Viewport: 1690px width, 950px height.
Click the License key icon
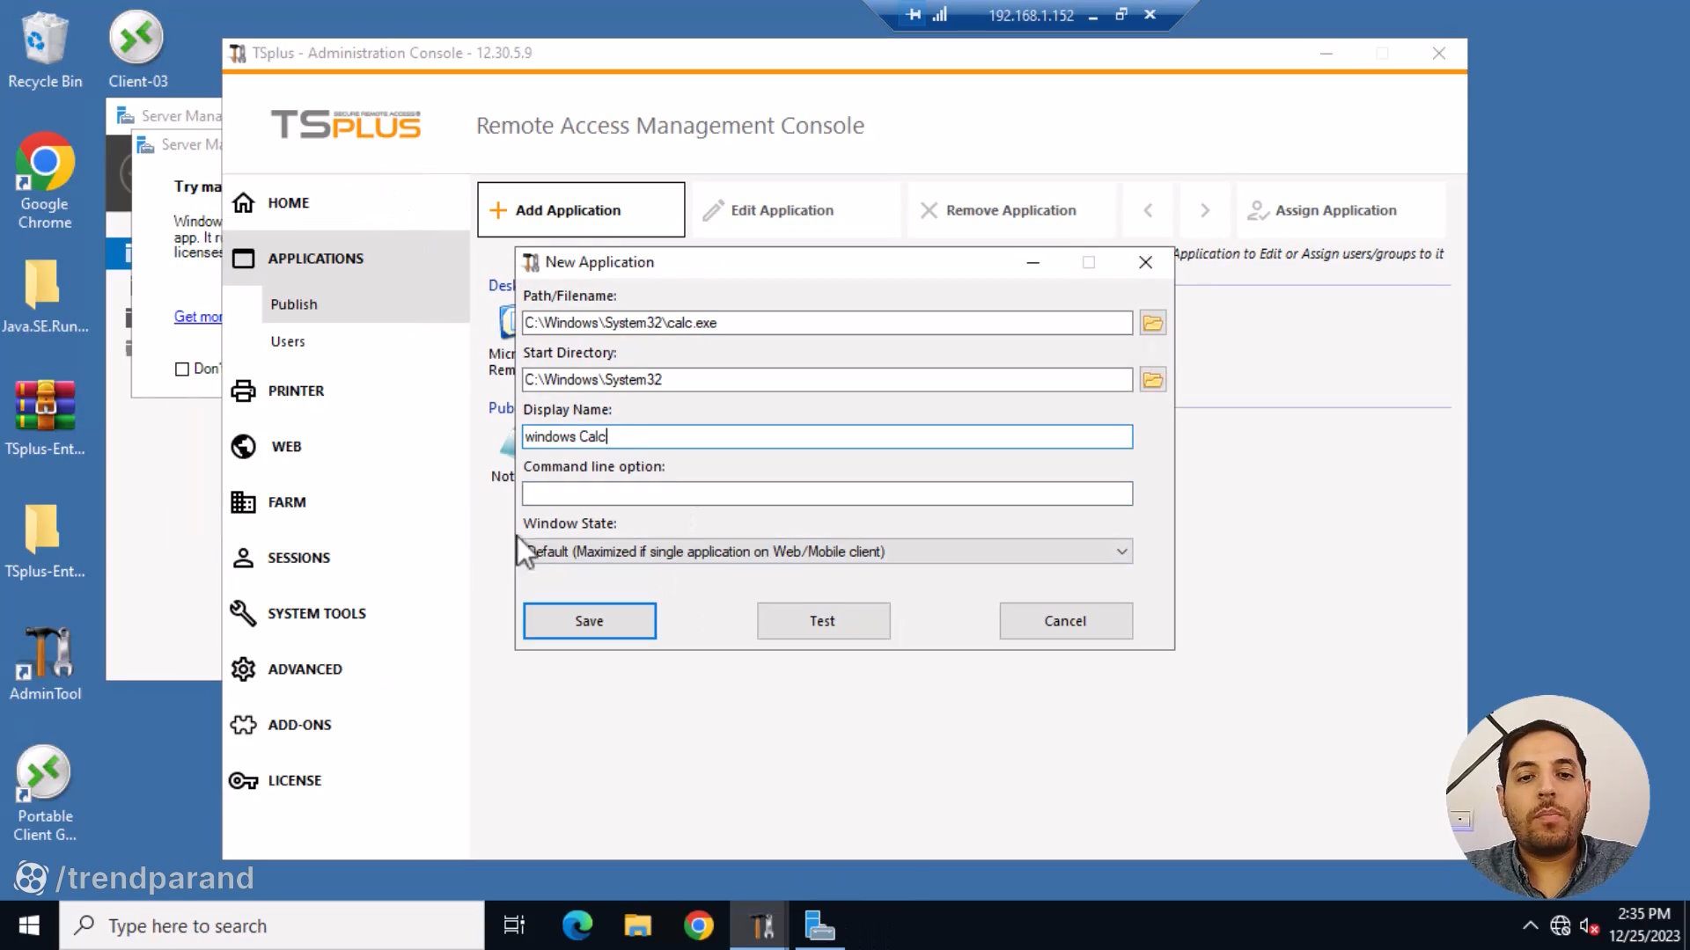point(243,780)
